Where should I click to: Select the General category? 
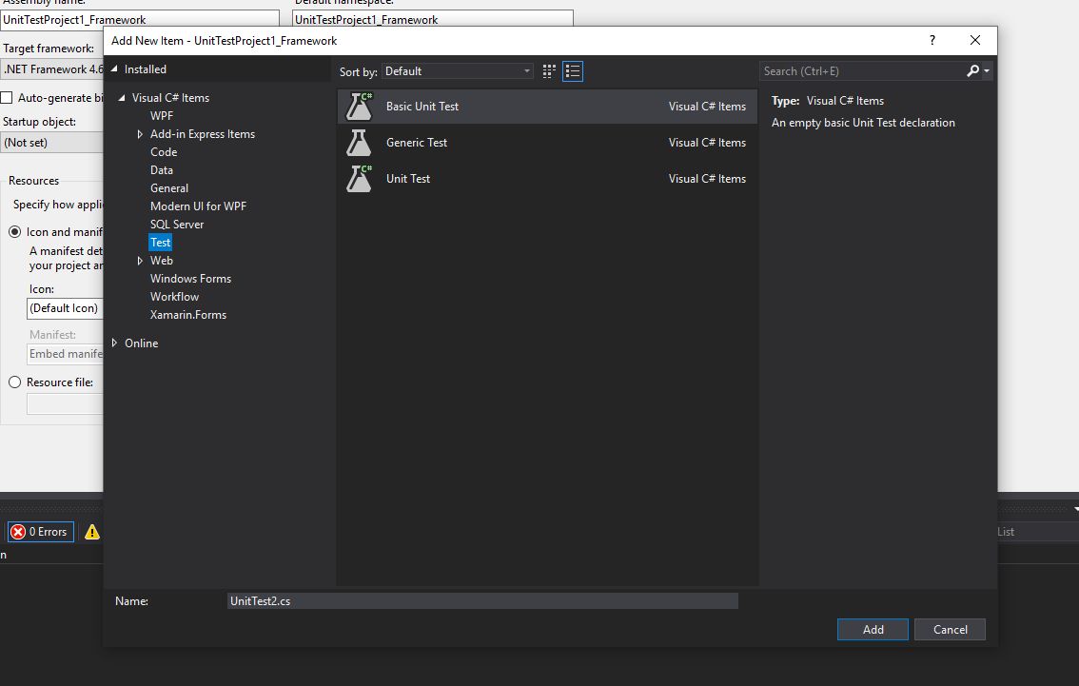click(169, 187)
